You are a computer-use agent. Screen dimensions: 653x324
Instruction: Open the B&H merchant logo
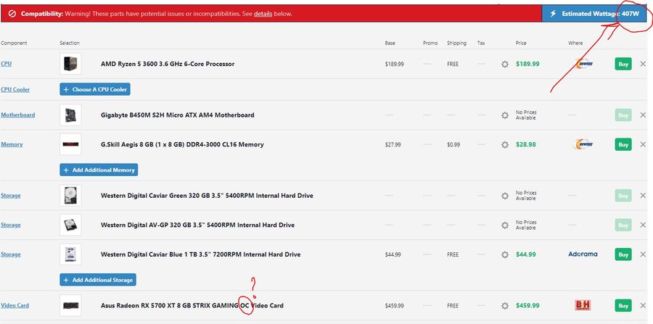point(583,305)
